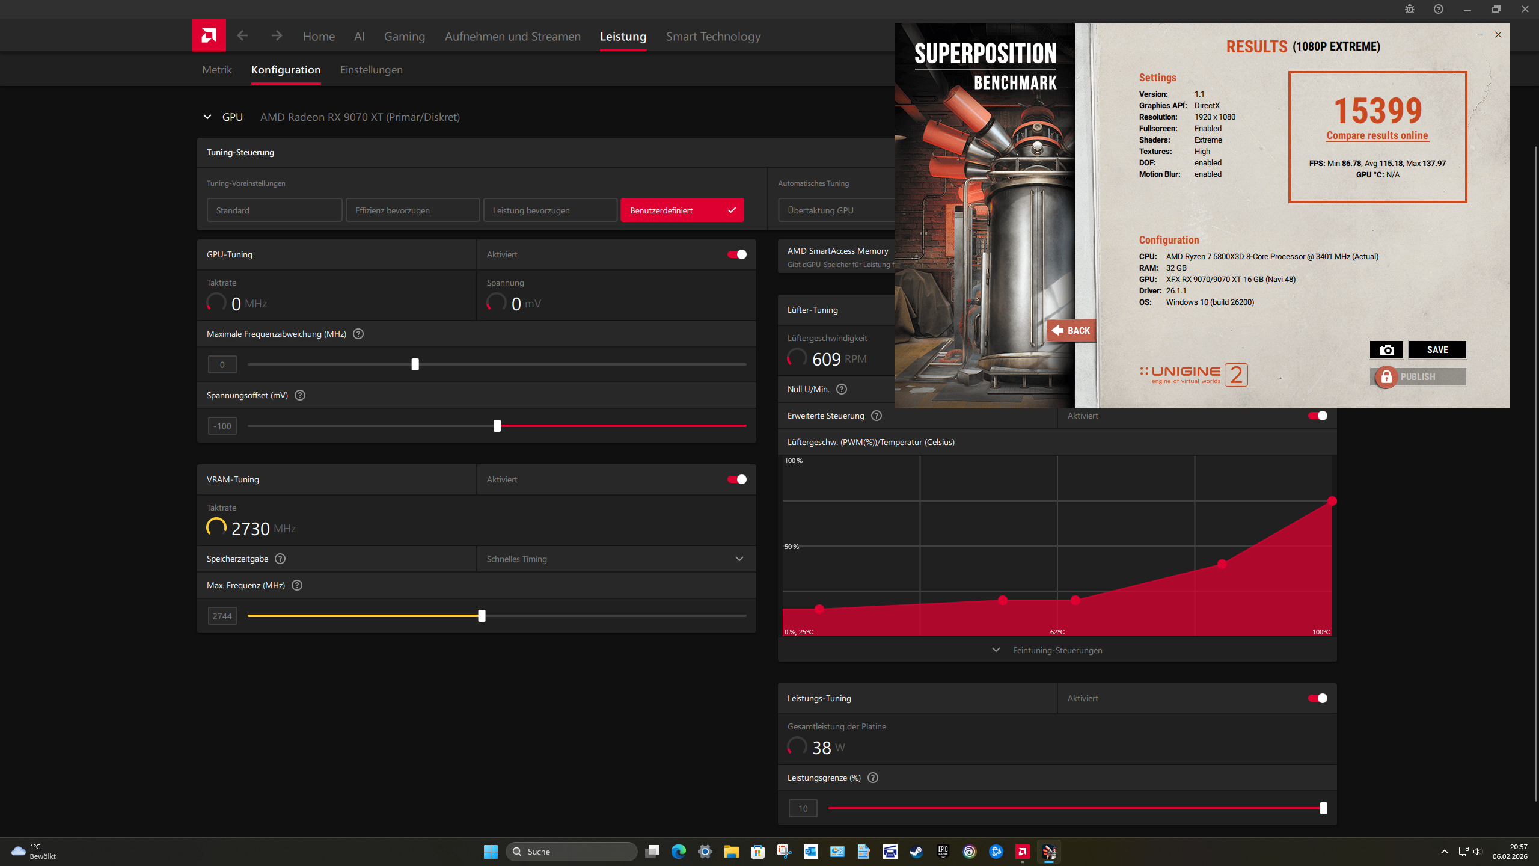Viewport: 1539px width, 866px height.
Task: Switch to the Gaming tab
Action: tap(404, 37)
